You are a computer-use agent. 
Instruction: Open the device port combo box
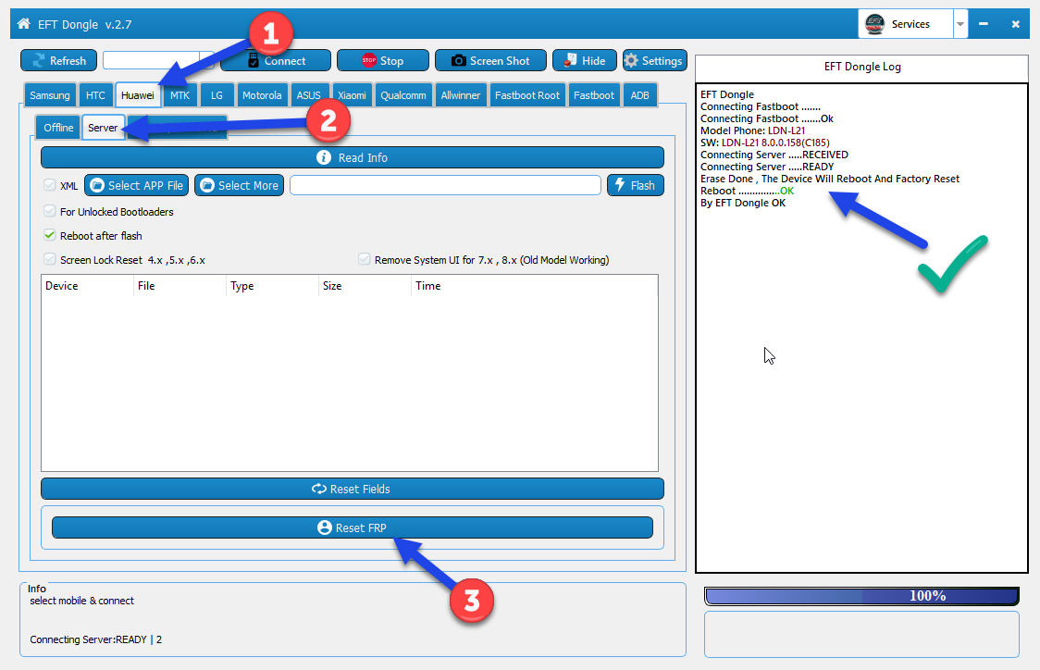[x=158, y=60]
